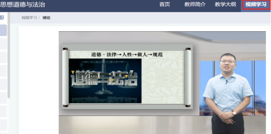This screenshot has height=134, width=271.
Task: Click the sidebar vertical scrollbar thumb
Action: (x=9, y=55)
